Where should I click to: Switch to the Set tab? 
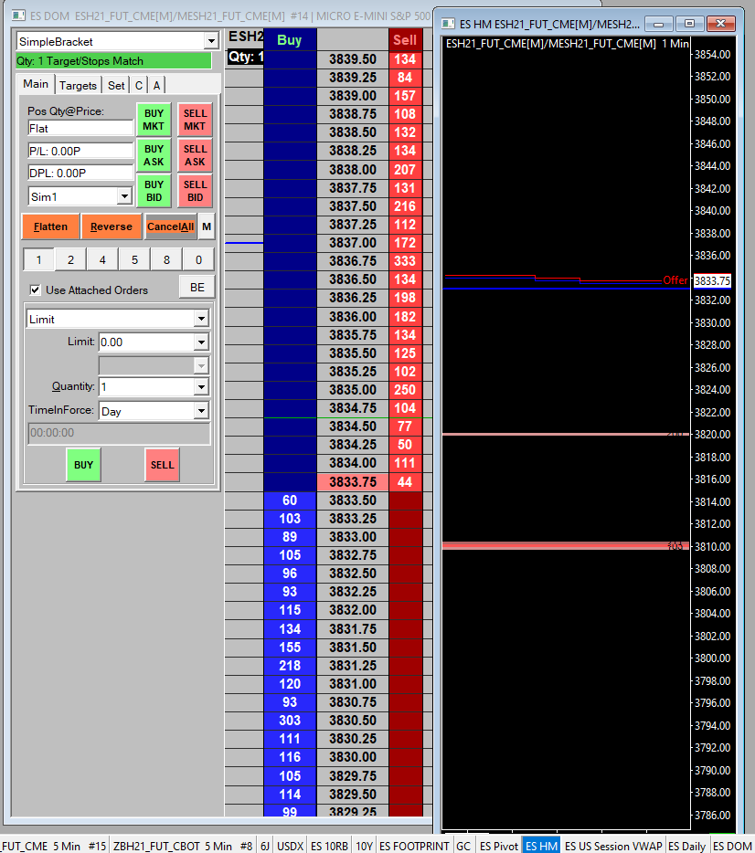pyautogui.click(x=116, y=86)
